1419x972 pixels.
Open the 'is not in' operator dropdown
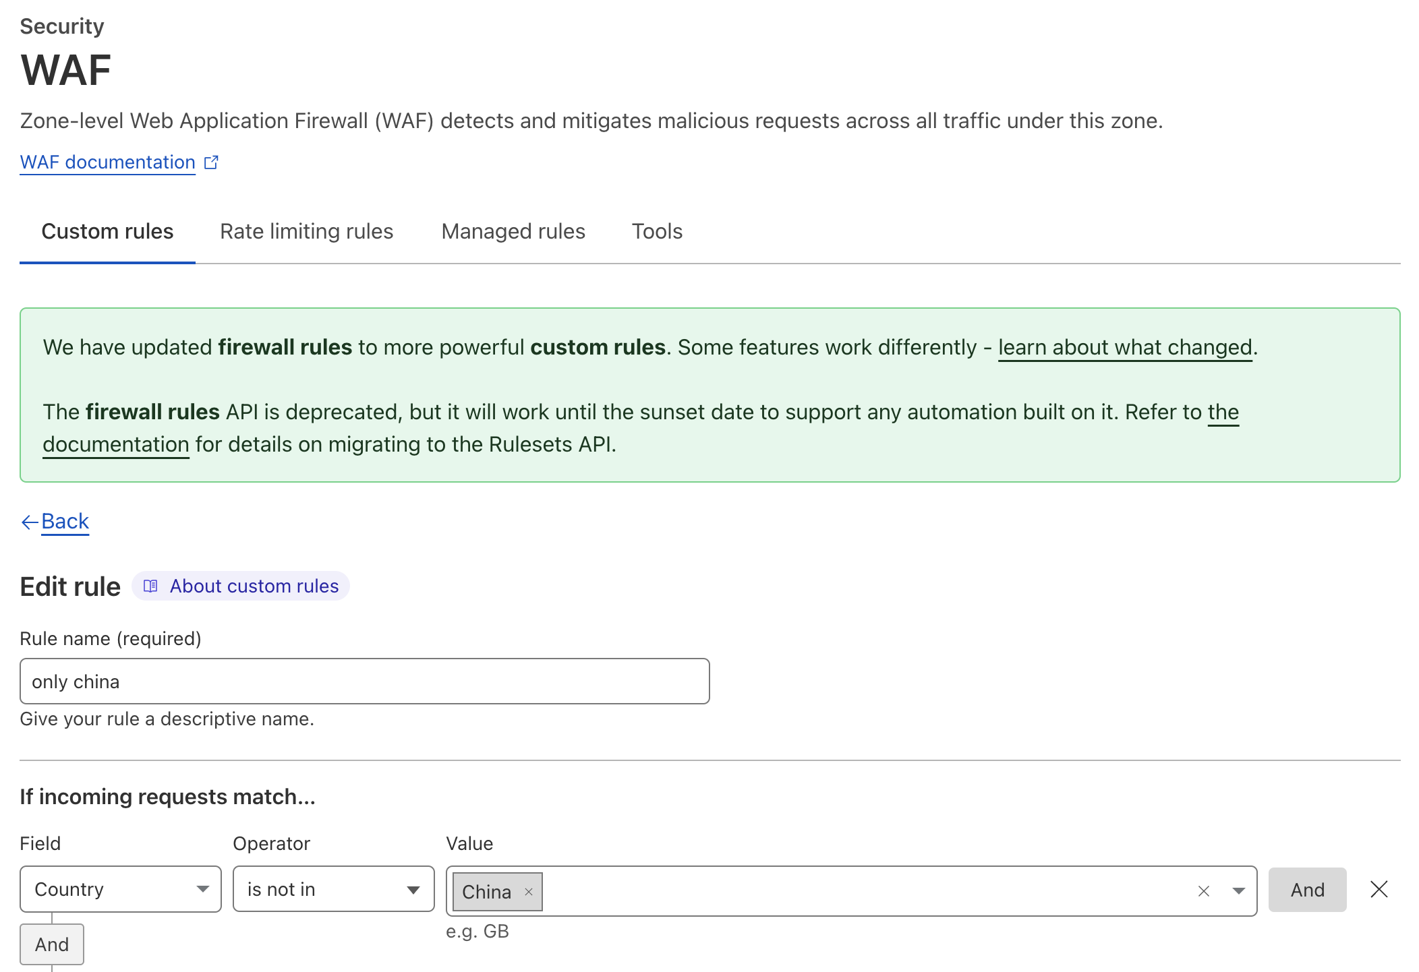[x=334, y=889]
